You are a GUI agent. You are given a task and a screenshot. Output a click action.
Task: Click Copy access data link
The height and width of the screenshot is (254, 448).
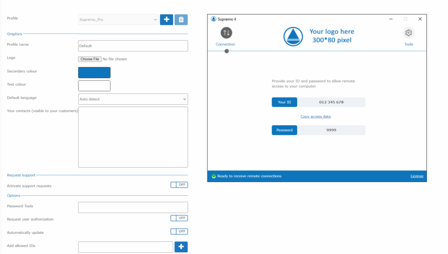[315, 117]
